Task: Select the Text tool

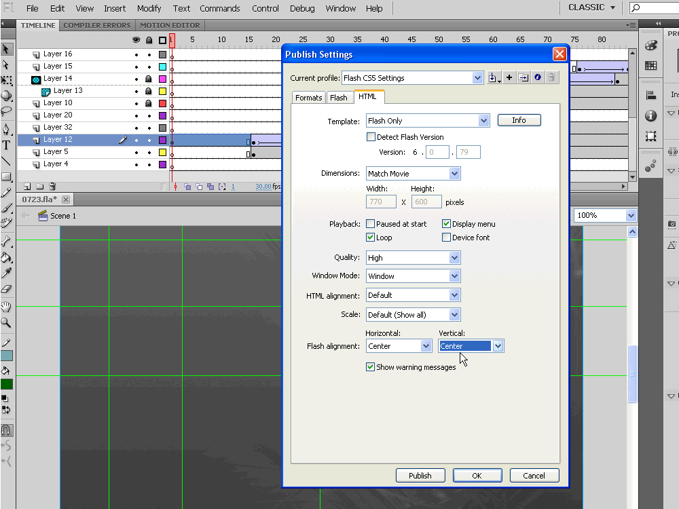Action: [x=6, y=145]
